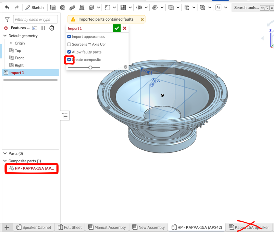The image size is (274, 232).
Task: Switch to the Kappa 15A Speaker tab
Action: [249, 228]
